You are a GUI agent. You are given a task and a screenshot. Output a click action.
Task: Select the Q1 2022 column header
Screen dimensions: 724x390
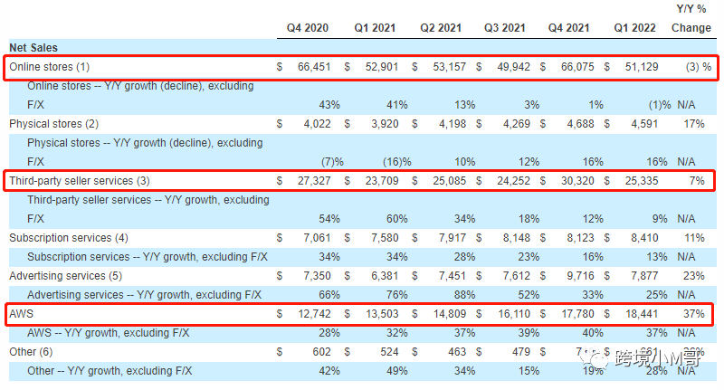tap(634, 27)
